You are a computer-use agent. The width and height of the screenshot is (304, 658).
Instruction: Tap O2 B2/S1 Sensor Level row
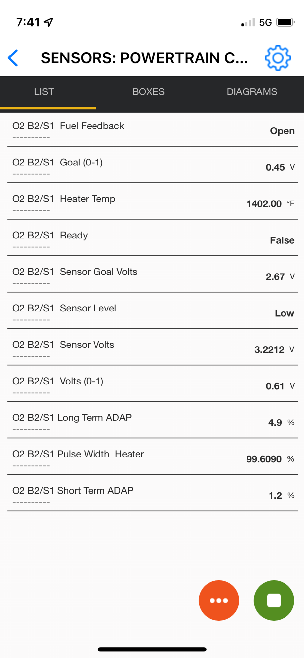pyautogui.click(x=152, y=311)
